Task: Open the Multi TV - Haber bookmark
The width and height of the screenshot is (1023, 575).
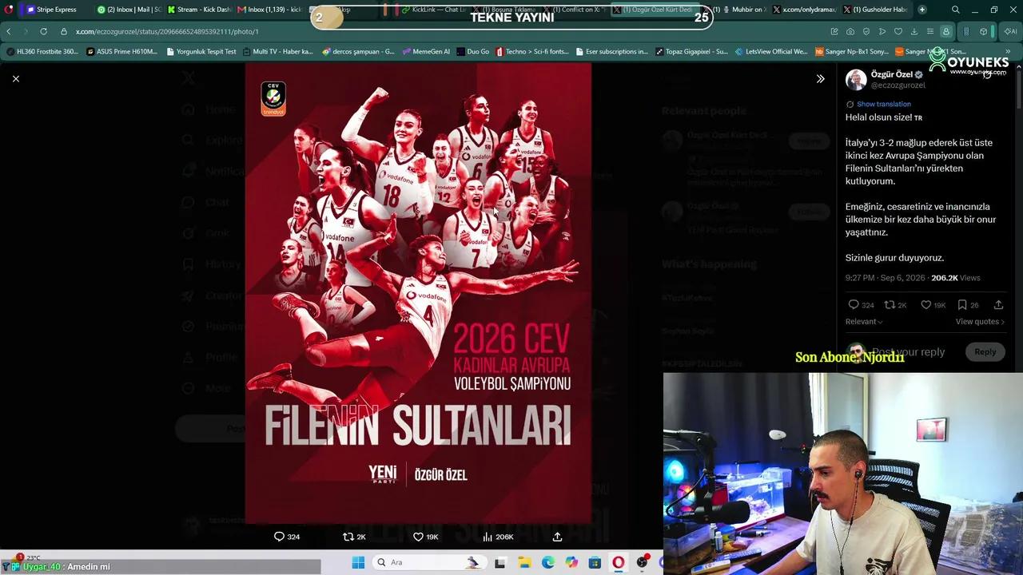Action: pos(277,51)
